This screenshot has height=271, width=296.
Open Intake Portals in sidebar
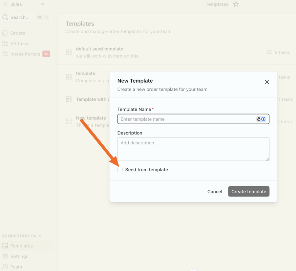tap(25, 54)
